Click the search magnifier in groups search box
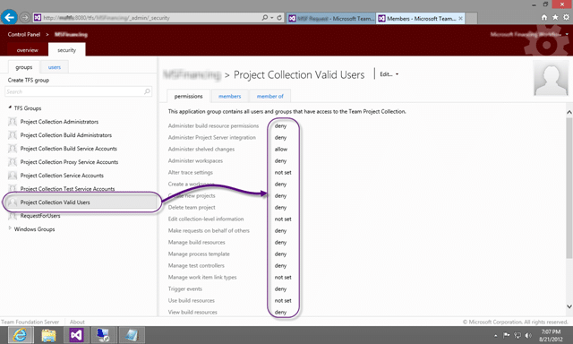The width and height of the screenshot is (573, 344). coord(147,91)
